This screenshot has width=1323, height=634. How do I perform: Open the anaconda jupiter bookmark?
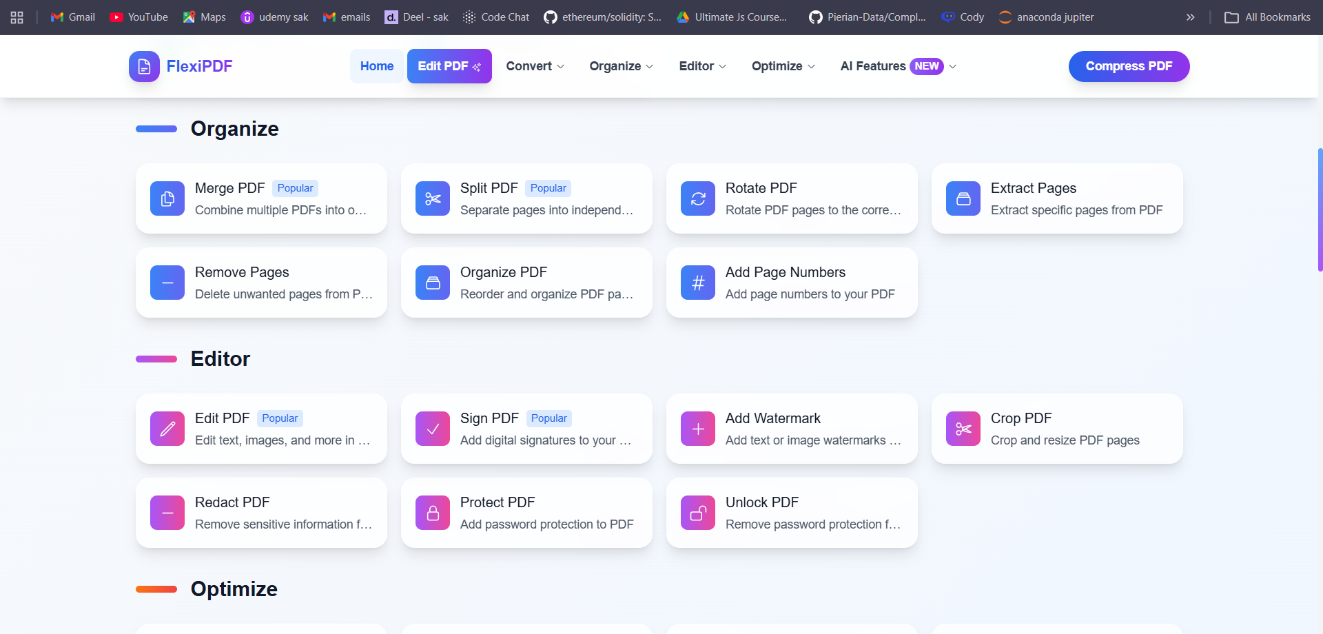click(1046, 17)
